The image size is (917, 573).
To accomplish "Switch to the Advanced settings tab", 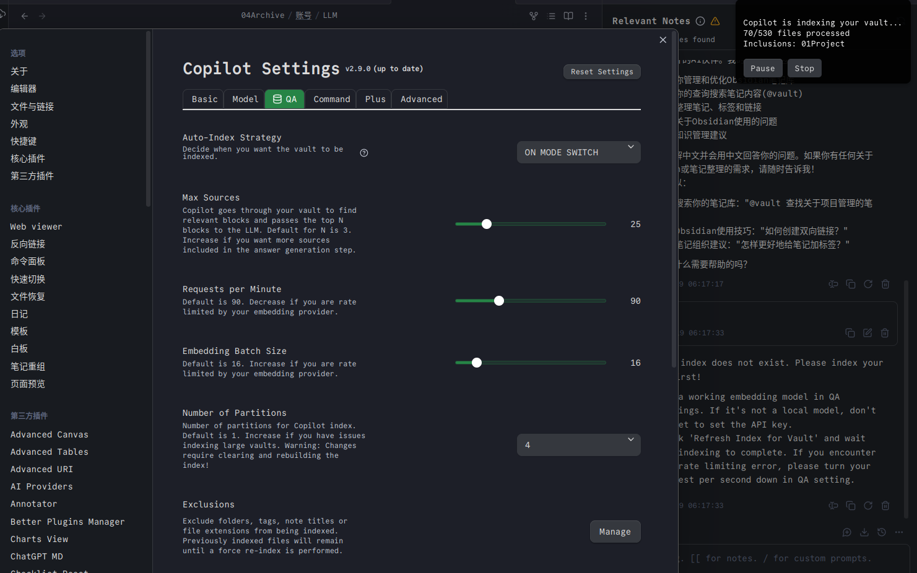I will pos(421,99).
